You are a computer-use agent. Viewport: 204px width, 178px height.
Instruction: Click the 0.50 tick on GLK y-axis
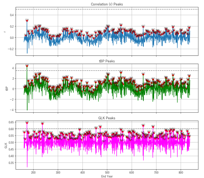coord(11,142)
